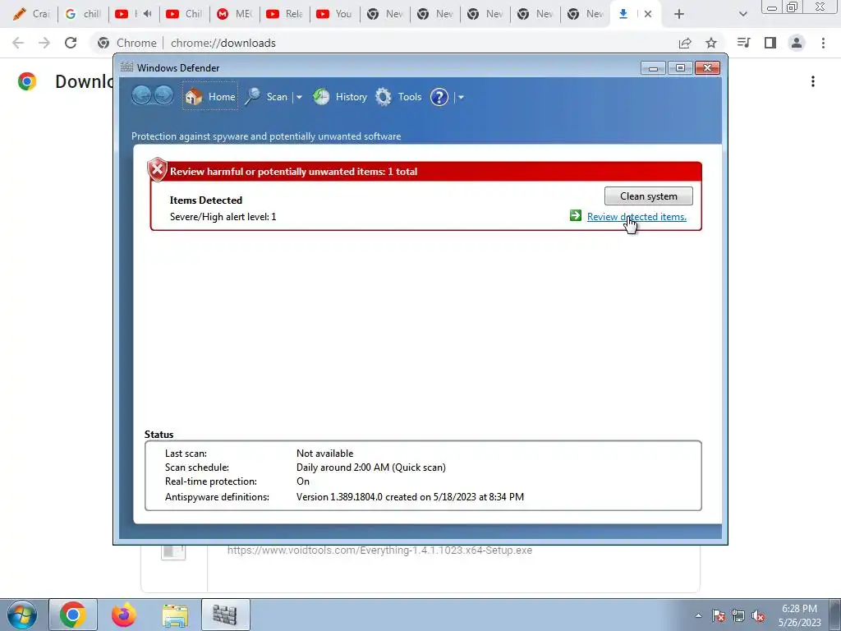Click the taskbar clock 6:28 PM
841x631 pixels.
[x=799, y=609]
